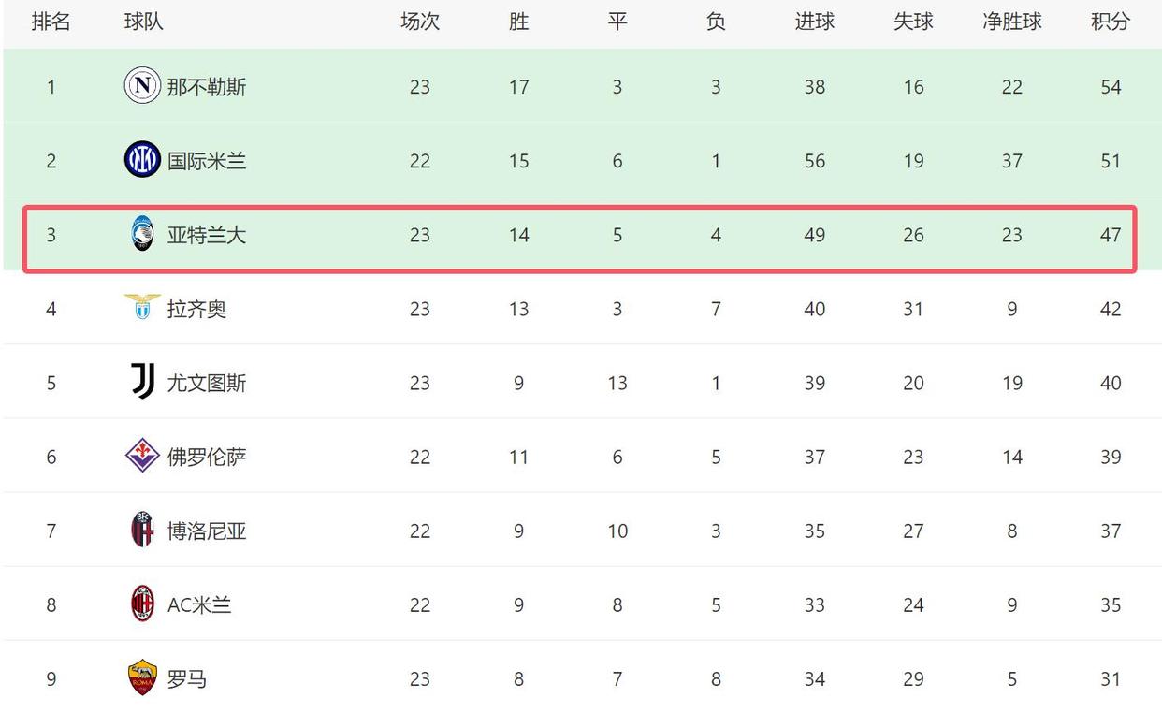The image size is (1162, 713).
Task: Sort by the 积分 points column header
Action: (x=1111, y=22)
